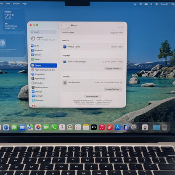
Task: Open Calendar showing date 7 in Dock
Action: click(62, 127)
